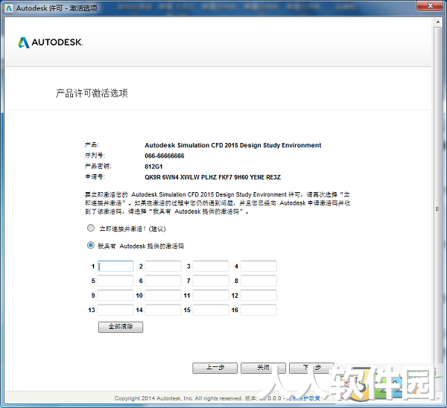Click the scrollbar up arrow

(x=438, y=22)
